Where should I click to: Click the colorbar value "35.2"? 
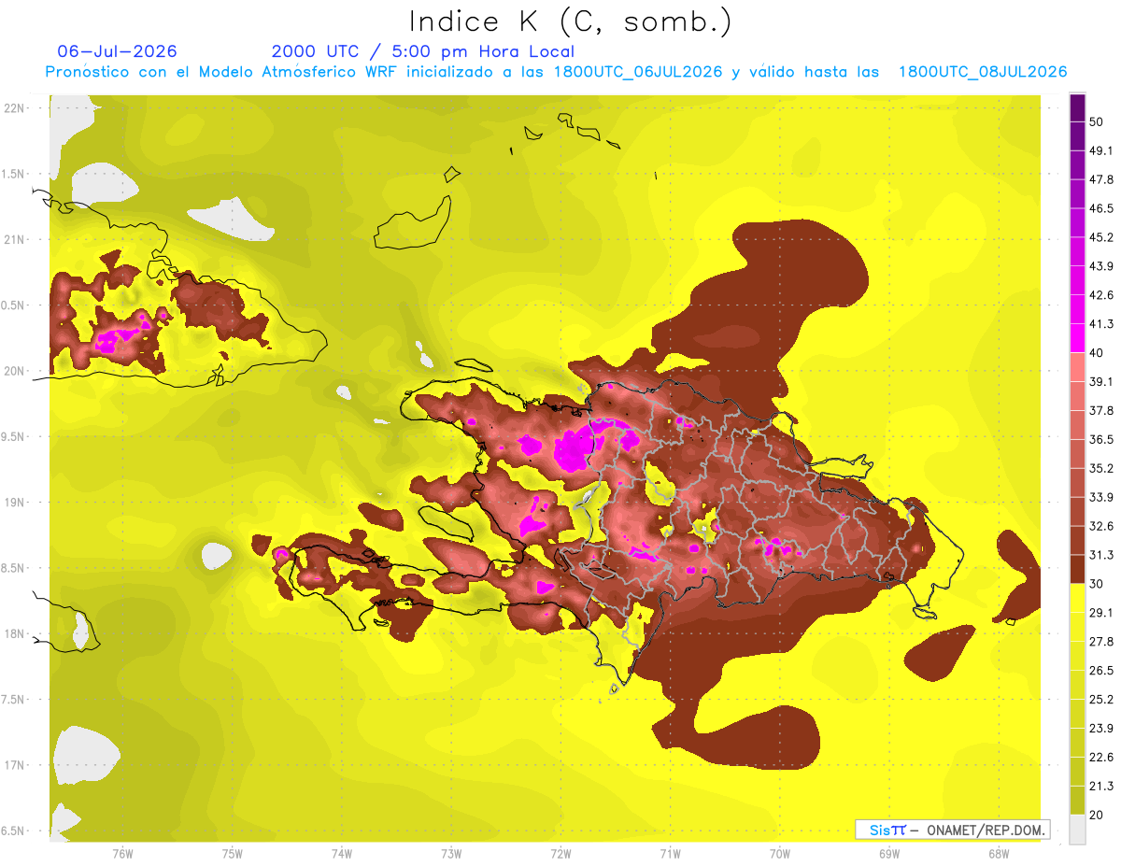[x=1100, y=469]
